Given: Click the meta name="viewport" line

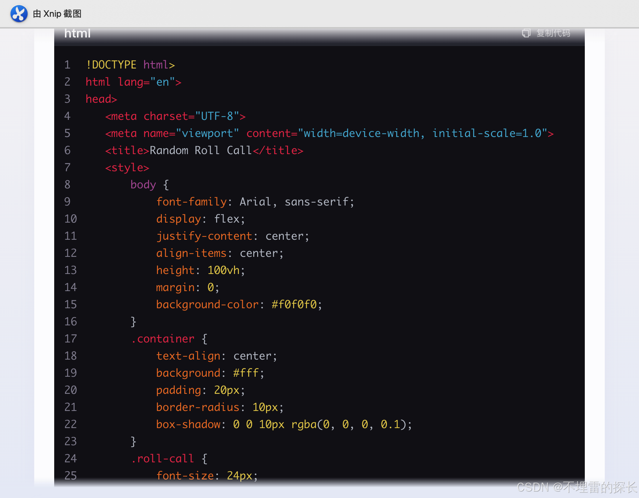Looking at the screenshot, I should tap(329, 133).
